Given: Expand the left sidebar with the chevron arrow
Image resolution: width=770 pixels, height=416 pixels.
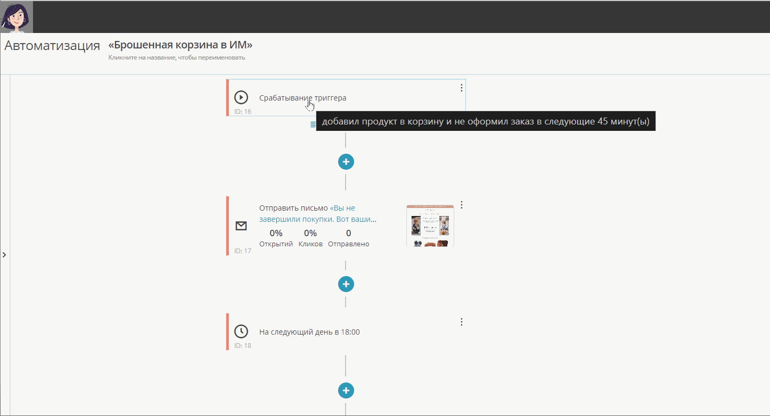Looking at the screenshot, I should pos(4,255).
